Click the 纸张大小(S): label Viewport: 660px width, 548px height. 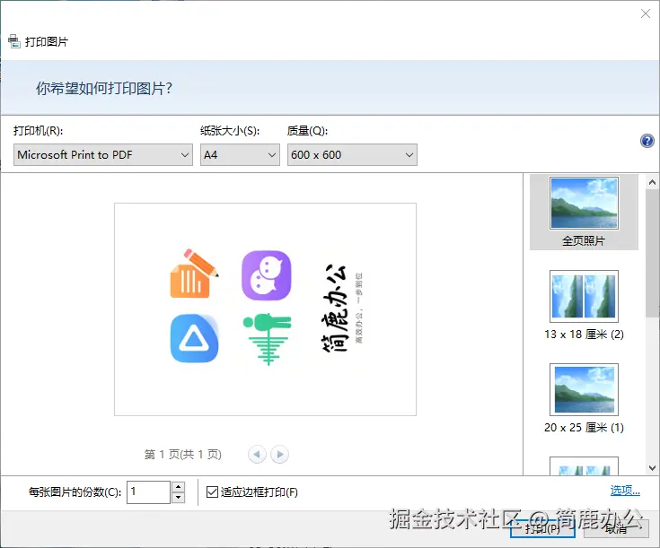click(230, 131)
